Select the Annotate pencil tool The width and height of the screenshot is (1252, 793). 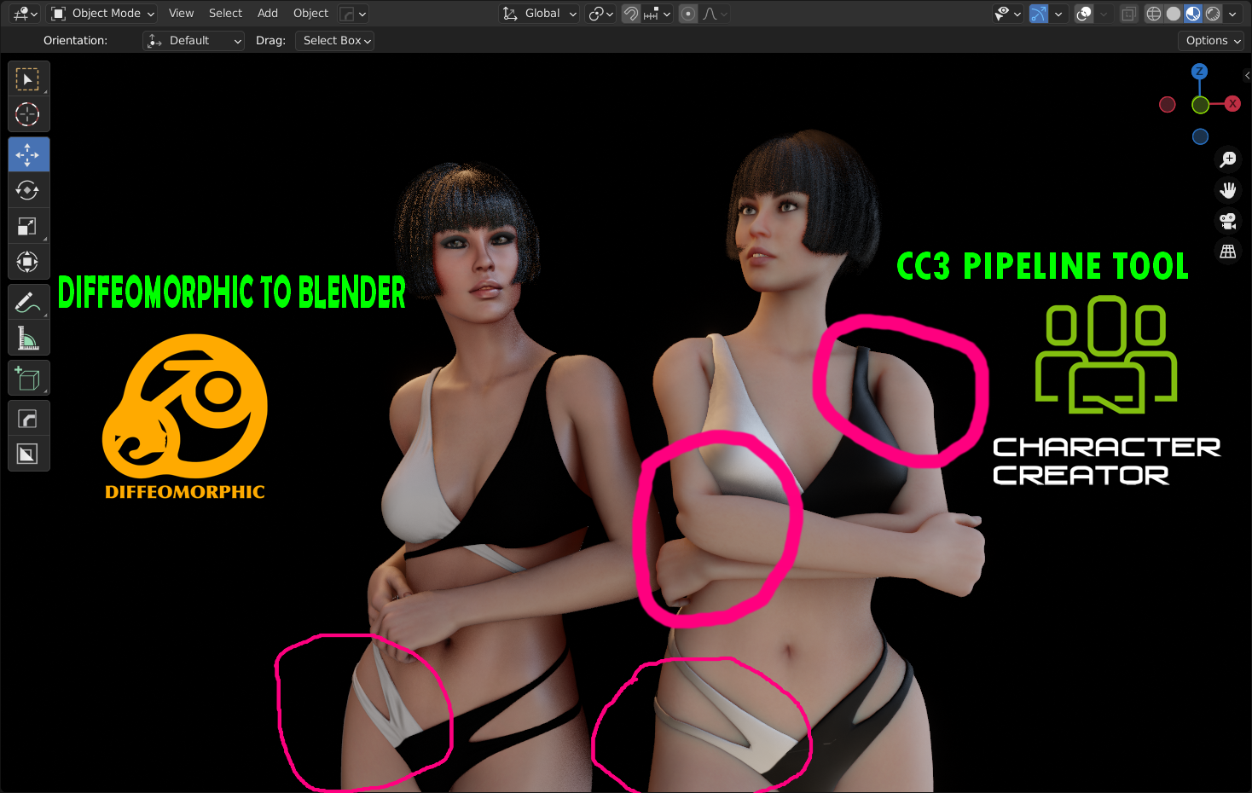[28, 303]
